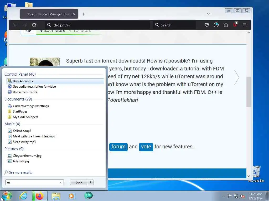Open the uBlock Origin shield icon
The height and width of the screenshot is (201, 269).
[x=235, y=25]
